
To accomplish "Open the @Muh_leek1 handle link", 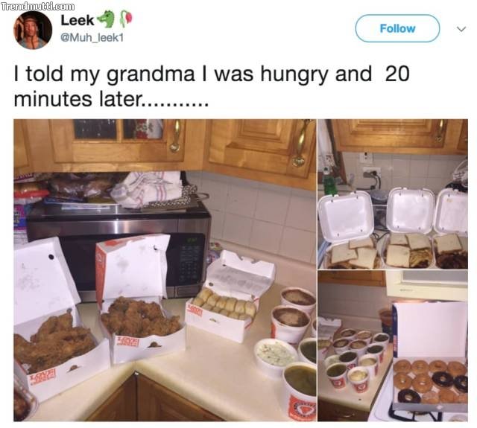I will click(x=92, y=38).
